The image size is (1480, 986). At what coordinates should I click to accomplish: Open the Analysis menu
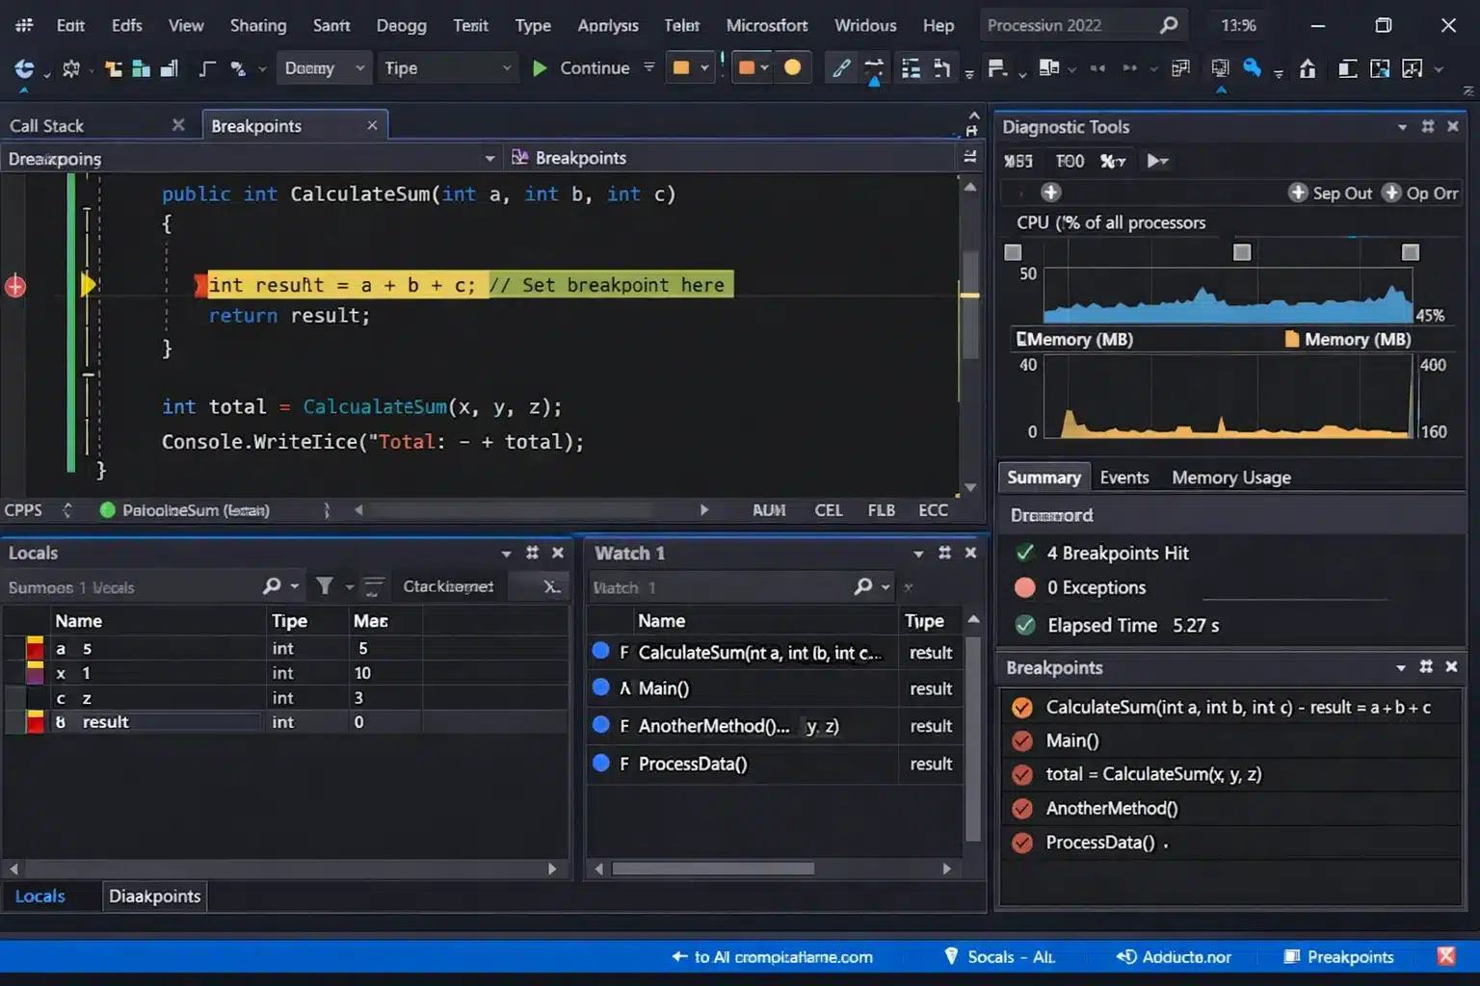coord(608,25)
